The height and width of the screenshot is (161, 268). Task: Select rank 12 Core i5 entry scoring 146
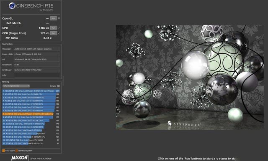(31, 127)
